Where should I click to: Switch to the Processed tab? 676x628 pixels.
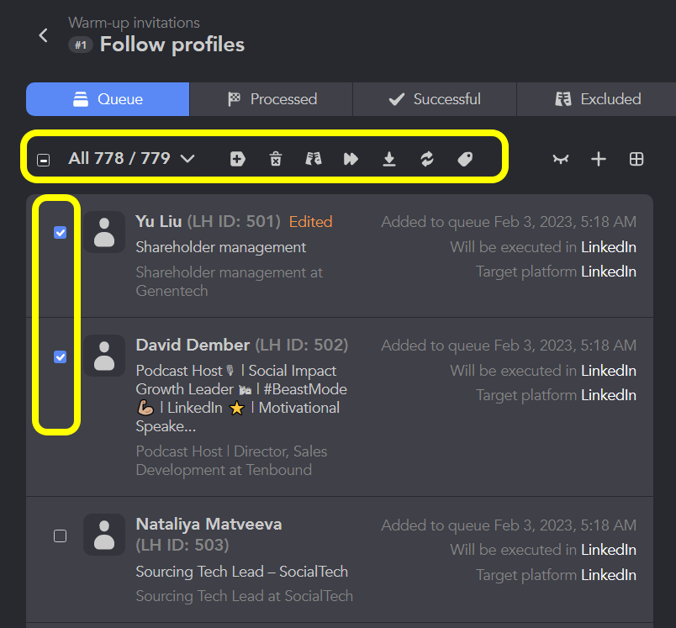(x=272, y=99)
